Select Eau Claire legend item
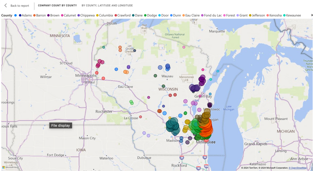This screenshot has width=313, height=171. (x=191, y=15)
